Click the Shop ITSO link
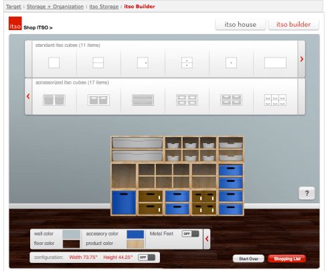 coord(38,27)
